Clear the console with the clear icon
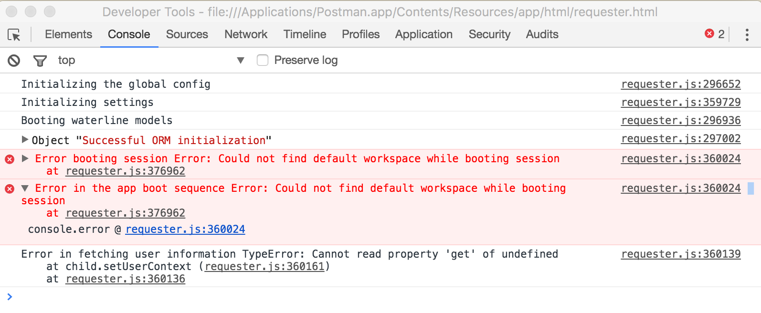761x313 pixels. 14,60
